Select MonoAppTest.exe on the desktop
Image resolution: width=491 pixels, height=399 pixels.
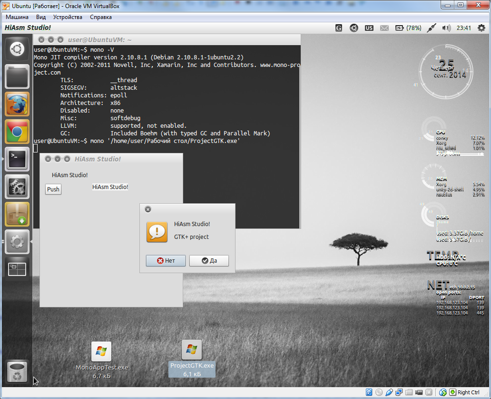pyautogui.click(x=101, y=359)
